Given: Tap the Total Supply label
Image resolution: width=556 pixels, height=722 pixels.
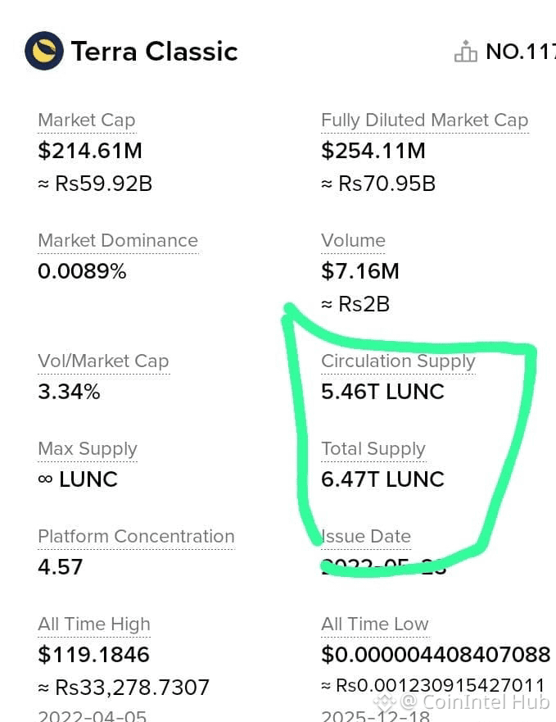Looking at the screenshot, I should click(x=373, y=449).
